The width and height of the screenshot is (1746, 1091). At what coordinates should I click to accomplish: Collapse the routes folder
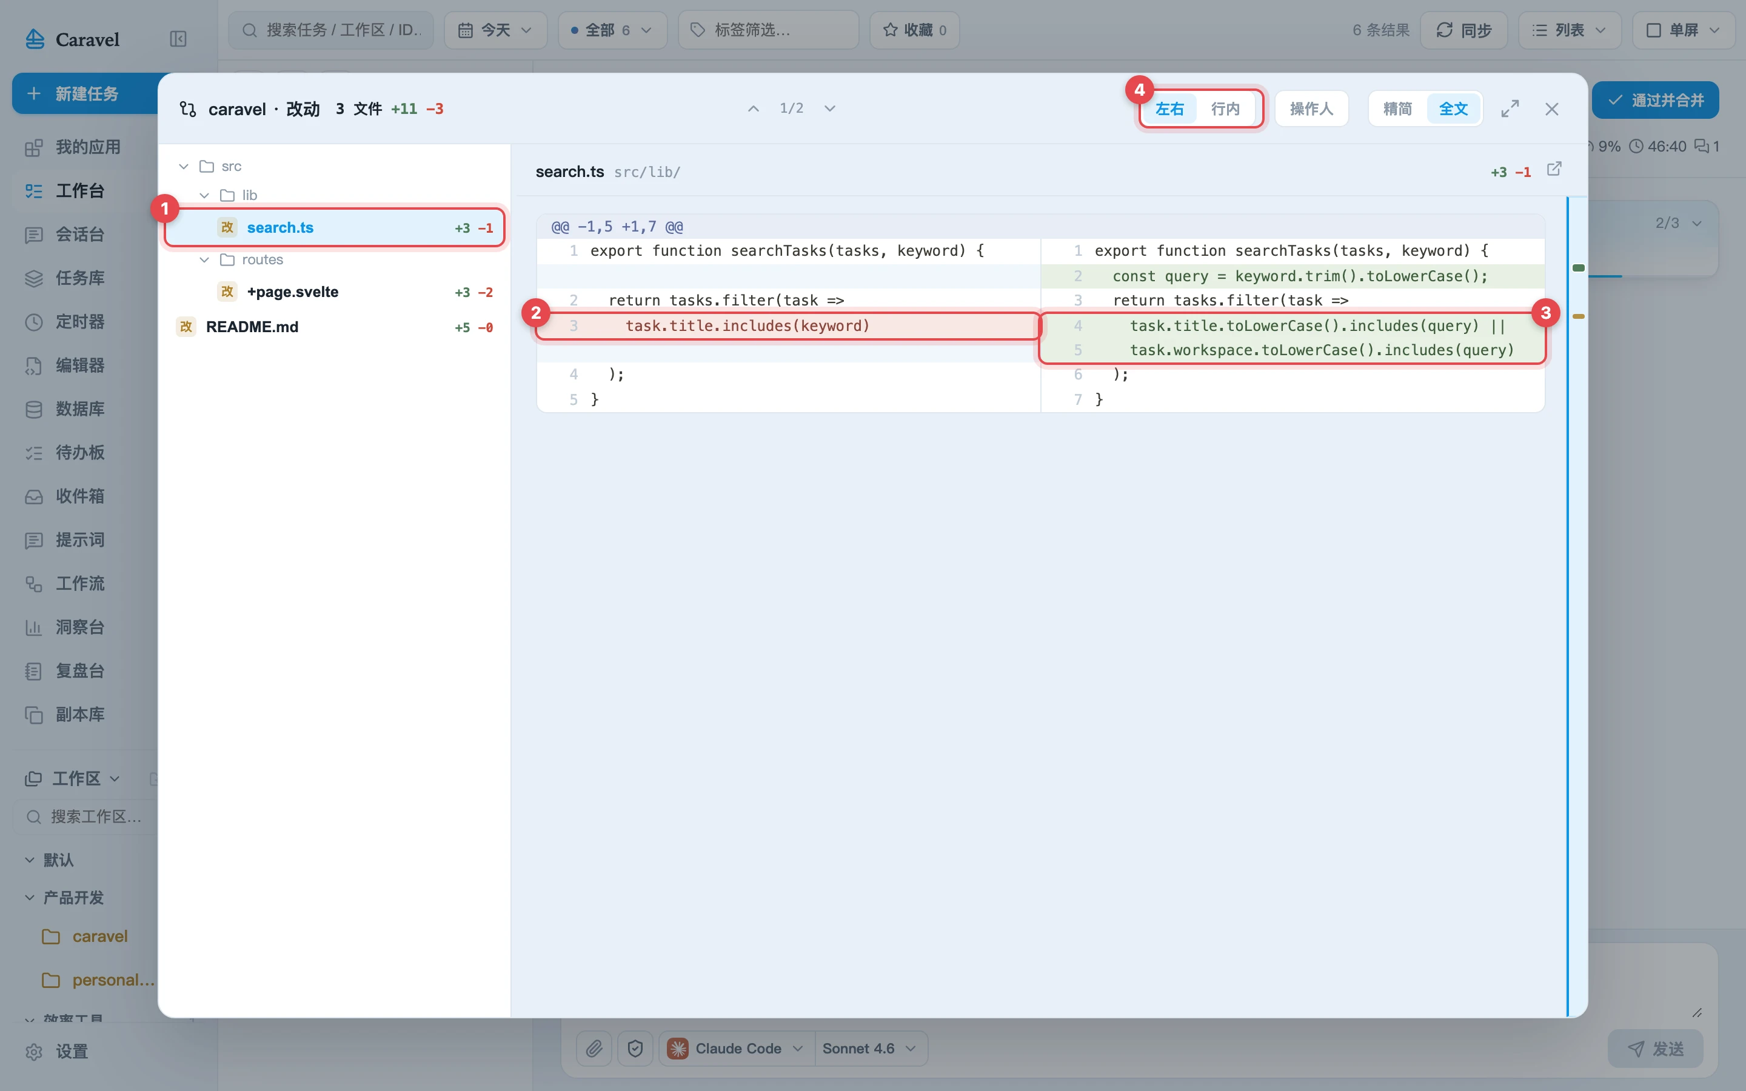tap(204, 260)
